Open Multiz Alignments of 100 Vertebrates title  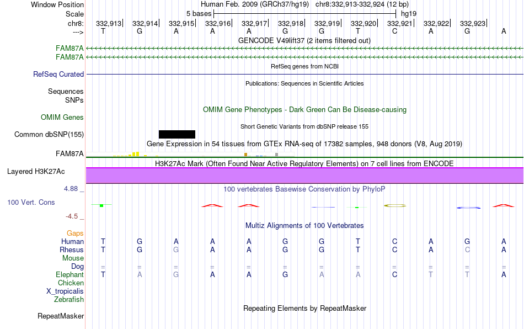coord(304,225)
